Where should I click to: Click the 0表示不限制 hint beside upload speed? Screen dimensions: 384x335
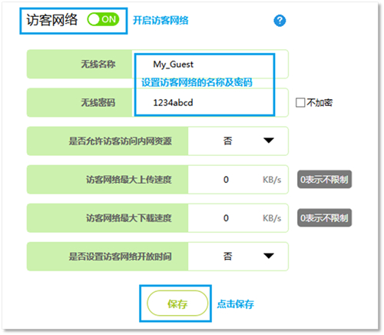tap(324, 179)
